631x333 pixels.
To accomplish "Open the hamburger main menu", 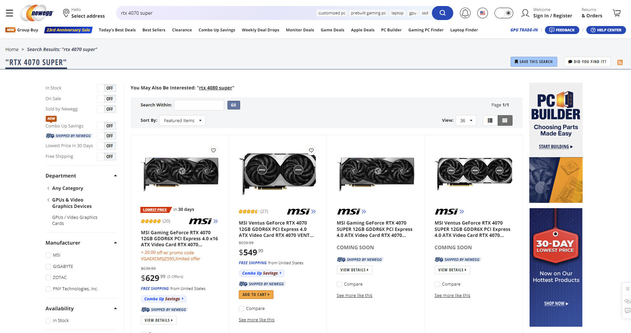I will (10, 13).
